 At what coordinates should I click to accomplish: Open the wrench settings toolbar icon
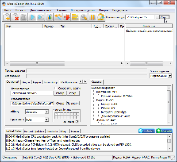pos(84,17)
